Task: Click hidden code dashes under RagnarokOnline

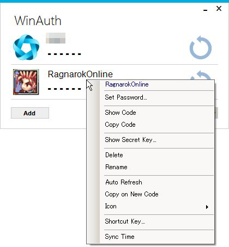Action: pyautogui.click(x=64, y=89)
